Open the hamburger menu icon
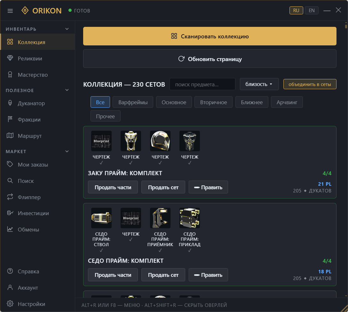Screen dimensions: 348x312 coord(10,11)
